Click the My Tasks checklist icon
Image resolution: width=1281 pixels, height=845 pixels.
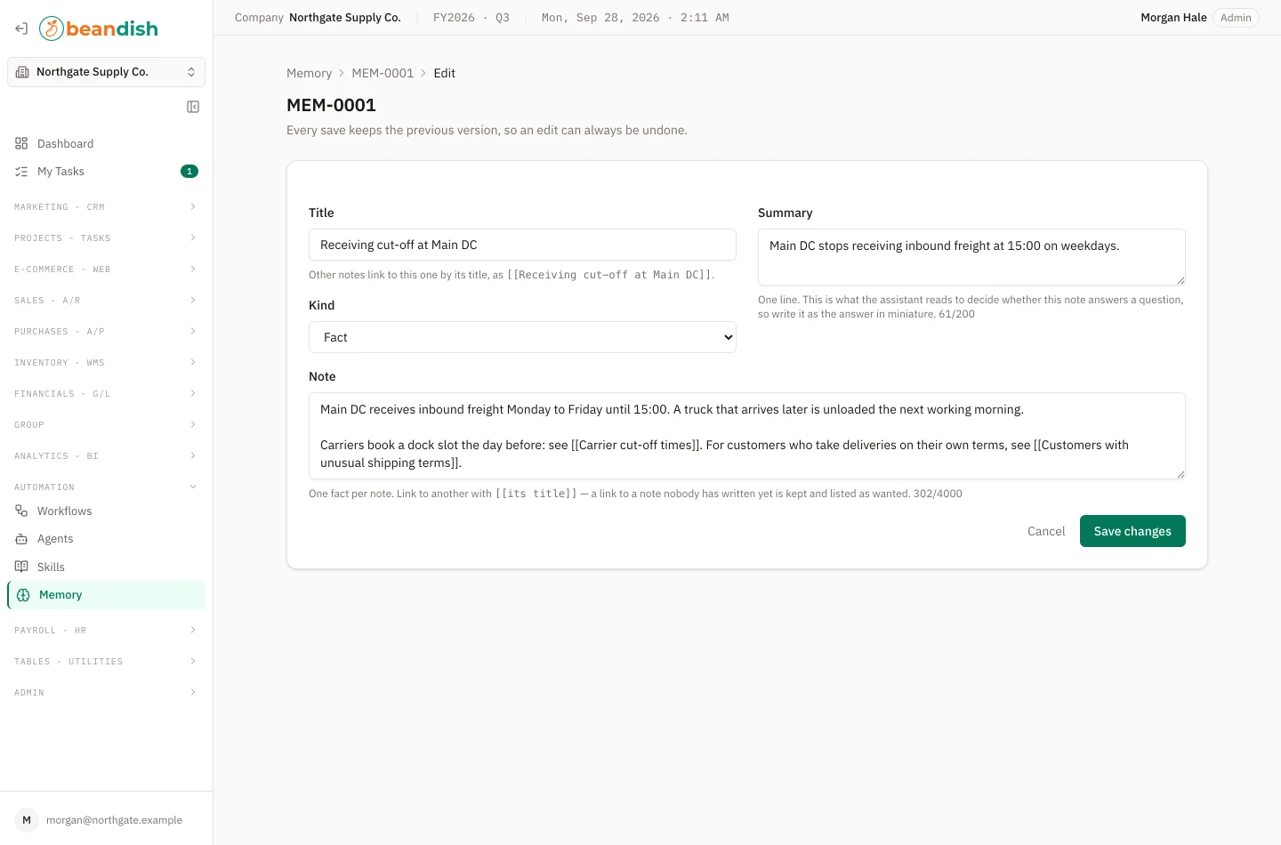(21, 172)
